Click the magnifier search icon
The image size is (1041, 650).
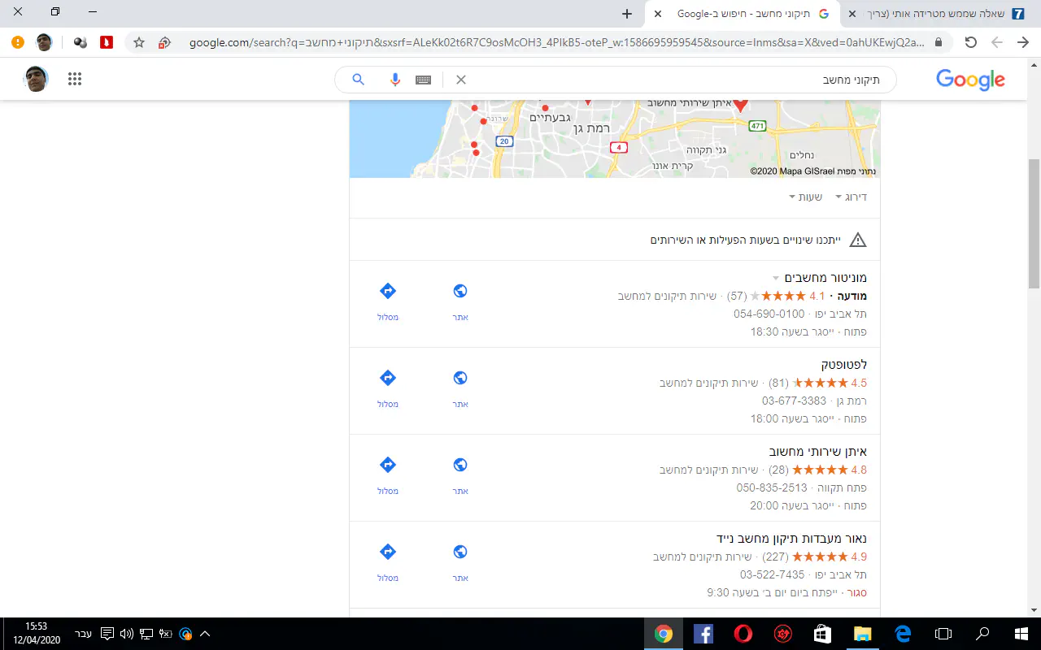(358, 80)
